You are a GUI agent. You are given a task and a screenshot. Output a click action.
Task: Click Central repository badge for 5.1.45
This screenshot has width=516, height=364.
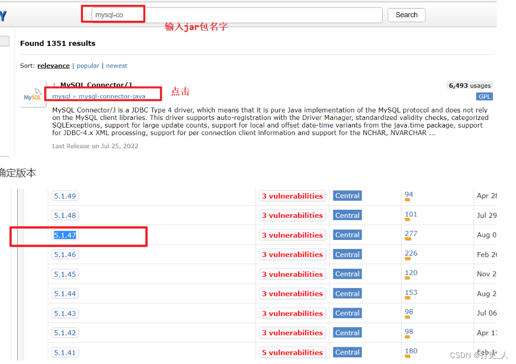[x=347, y=274]
